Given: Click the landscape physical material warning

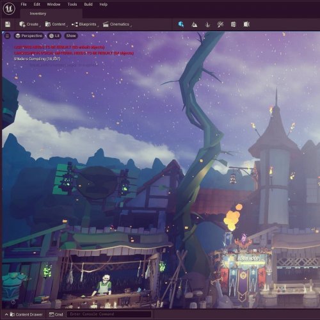Looking at the screenshot, I should pos(74,53).
